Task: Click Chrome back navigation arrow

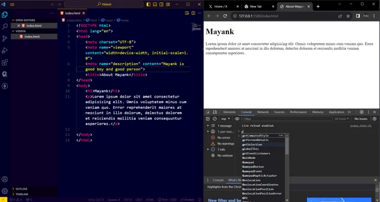Action: point(209,16)
